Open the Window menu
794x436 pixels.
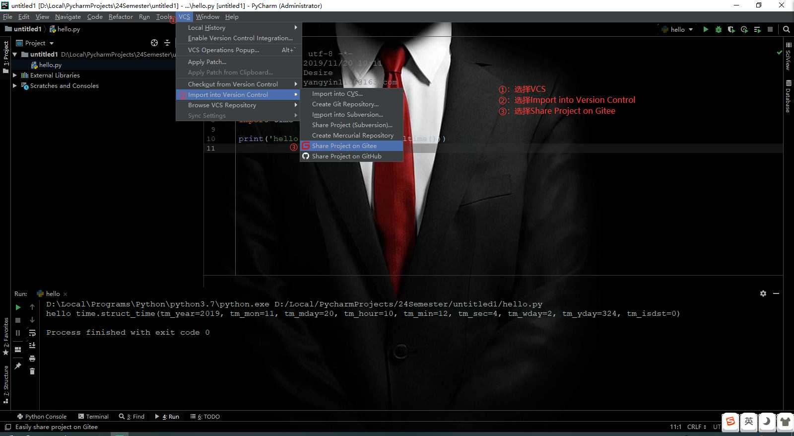coord(207,17)
